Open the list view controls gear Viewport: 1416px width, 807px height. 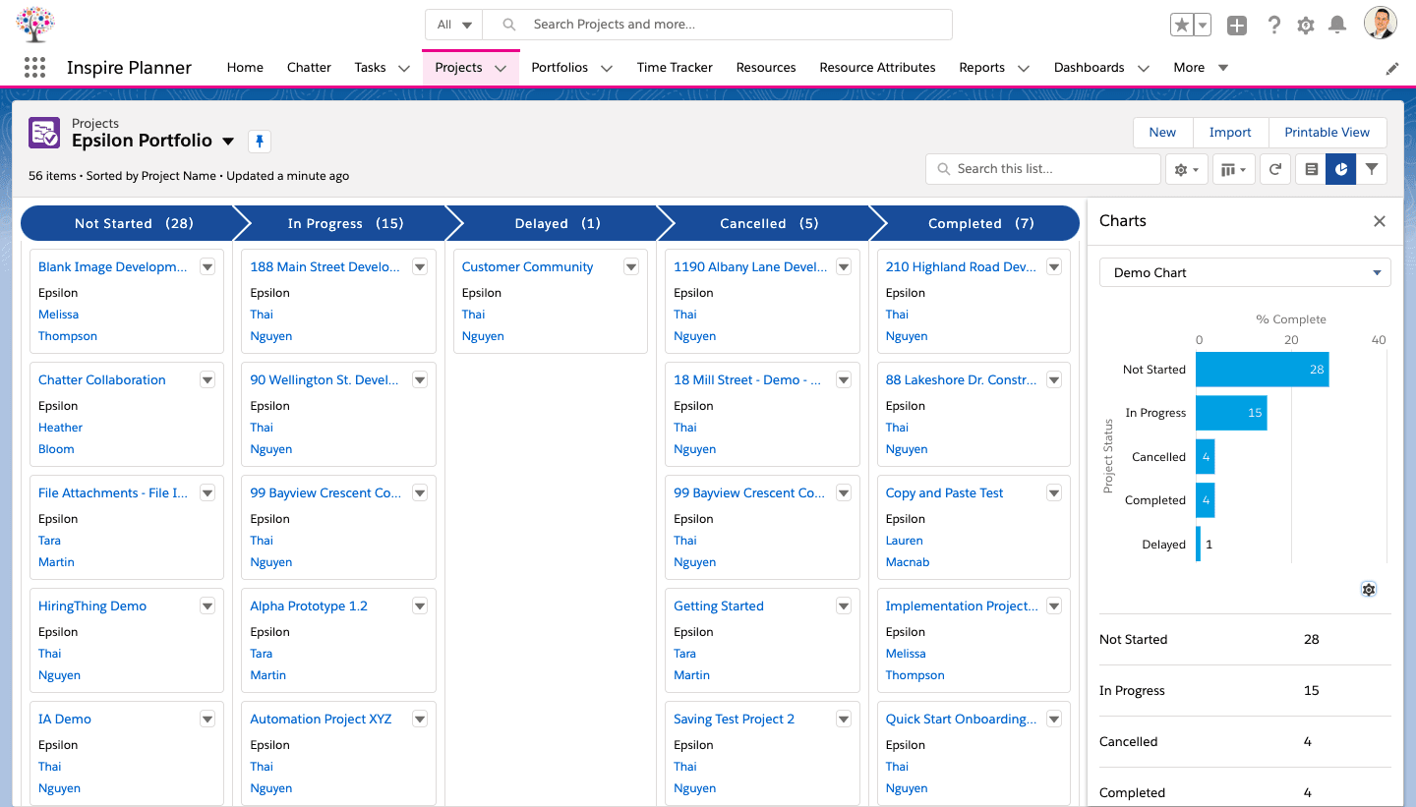(x=1187, y=169)
